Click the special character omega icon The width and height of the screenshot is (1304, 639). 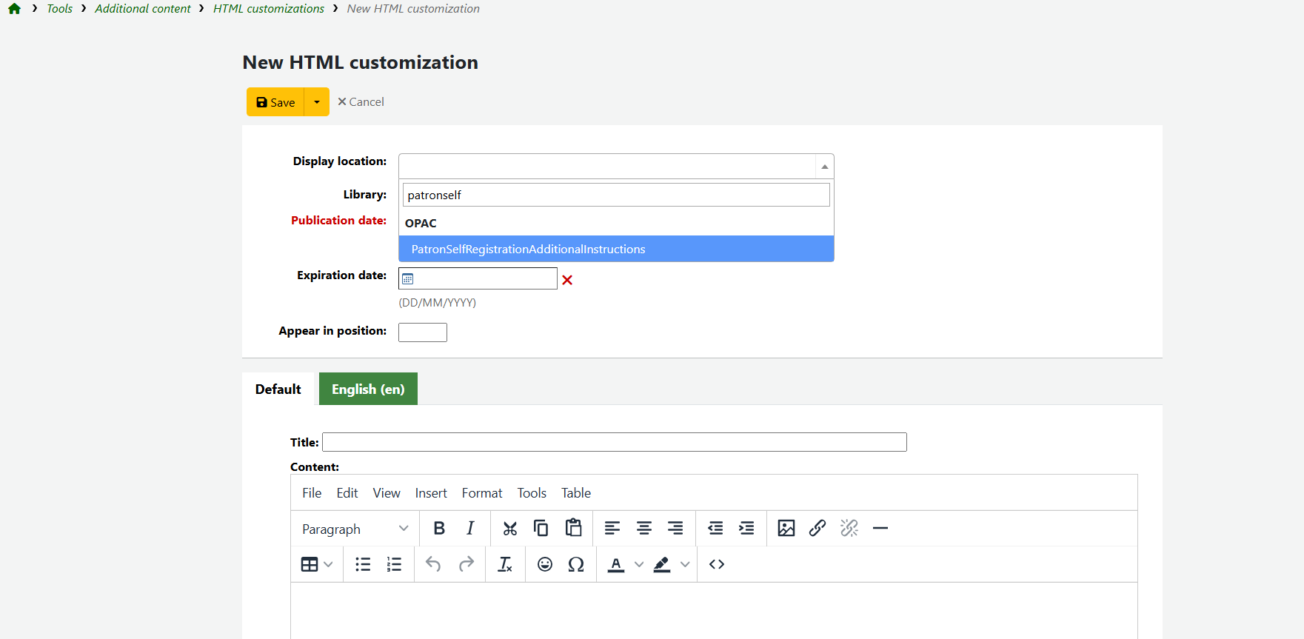[x=576, y=564]
